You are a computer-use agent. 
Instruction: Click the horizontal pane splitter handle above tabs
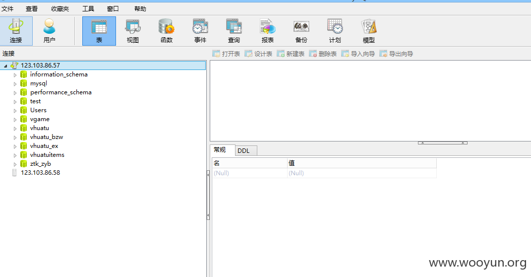pyautogui.click(x=443, y=143)
